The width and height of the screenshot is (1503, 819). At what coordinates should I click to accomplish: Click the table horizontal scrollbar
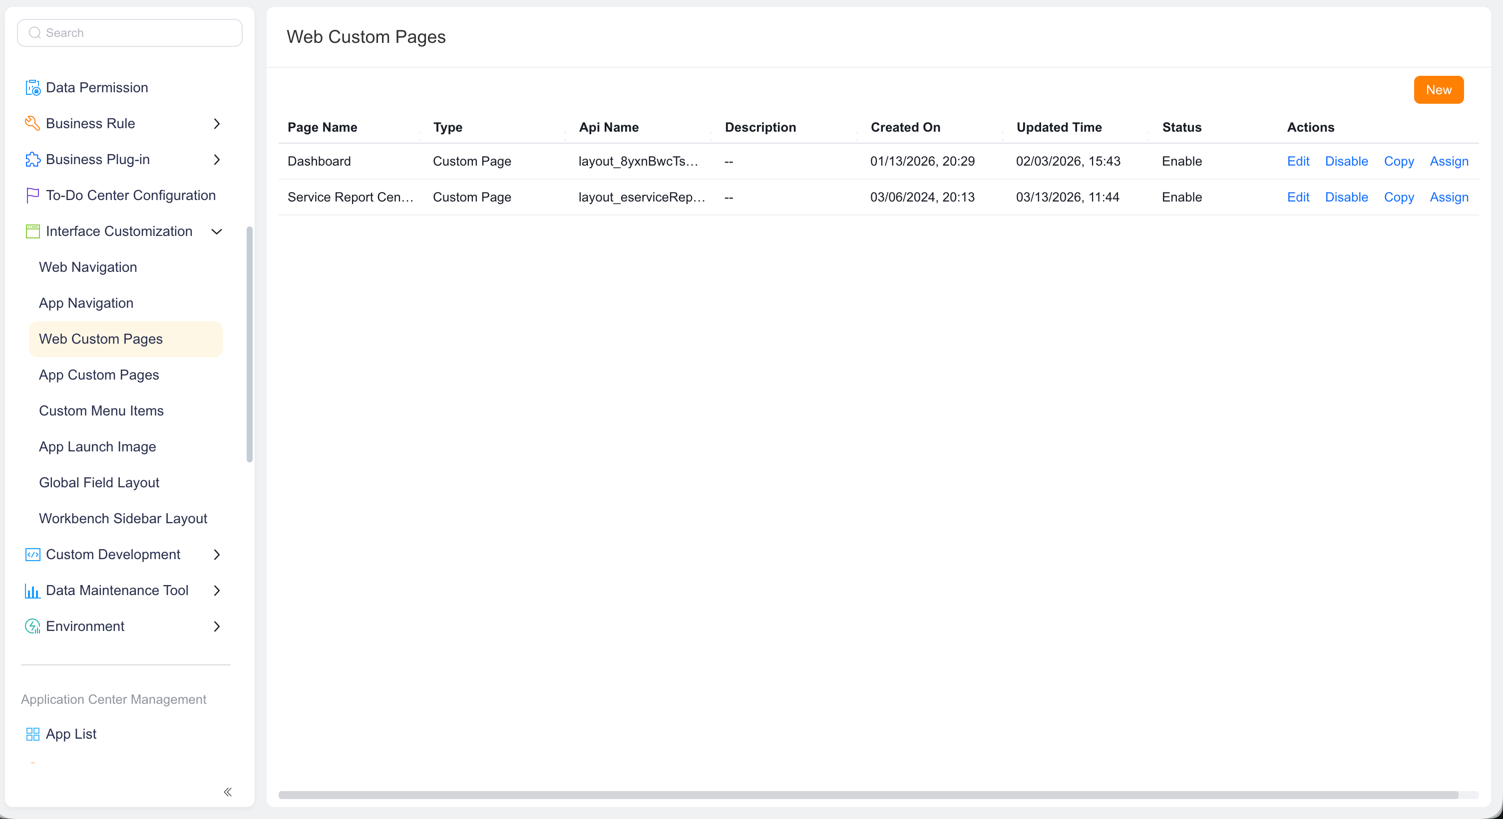tap(868, 795)
